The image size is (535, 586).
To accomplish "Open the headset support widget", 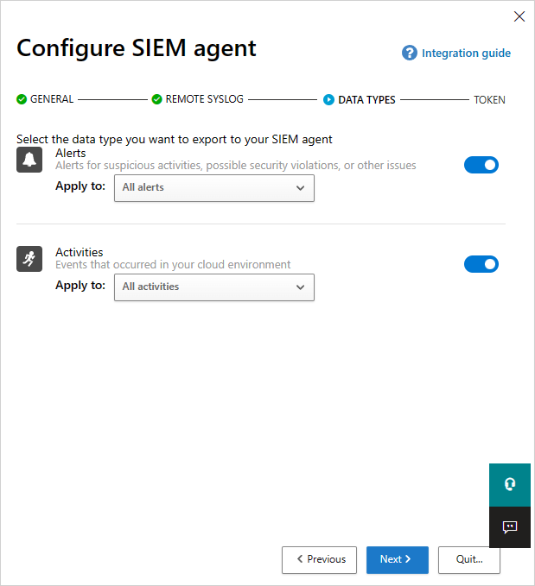I will tap(510, 483).
